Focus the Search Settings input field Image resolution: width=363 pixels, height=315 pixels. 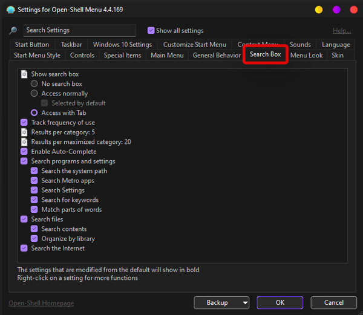point(79,30)
